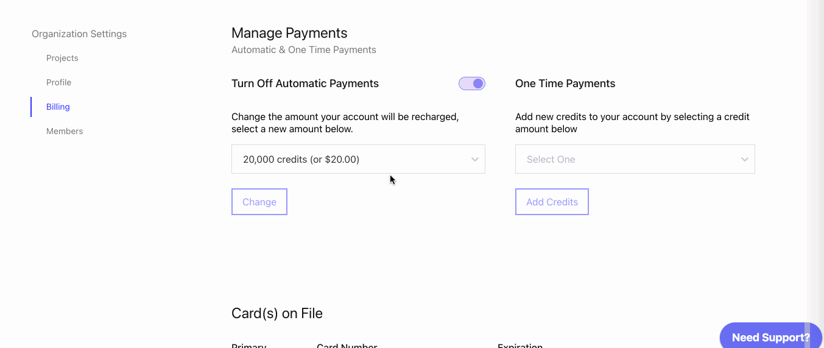Click the Card(s) on File heading
The image size is (824, 348).
277,313
